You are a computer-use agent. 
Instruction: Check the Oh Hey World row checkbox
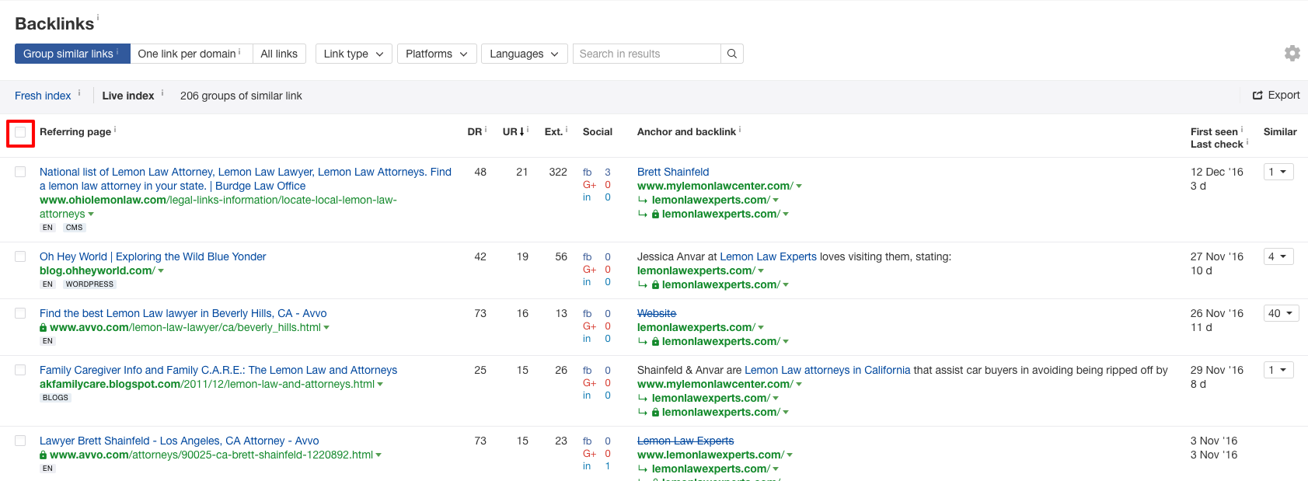coord(20,256)
